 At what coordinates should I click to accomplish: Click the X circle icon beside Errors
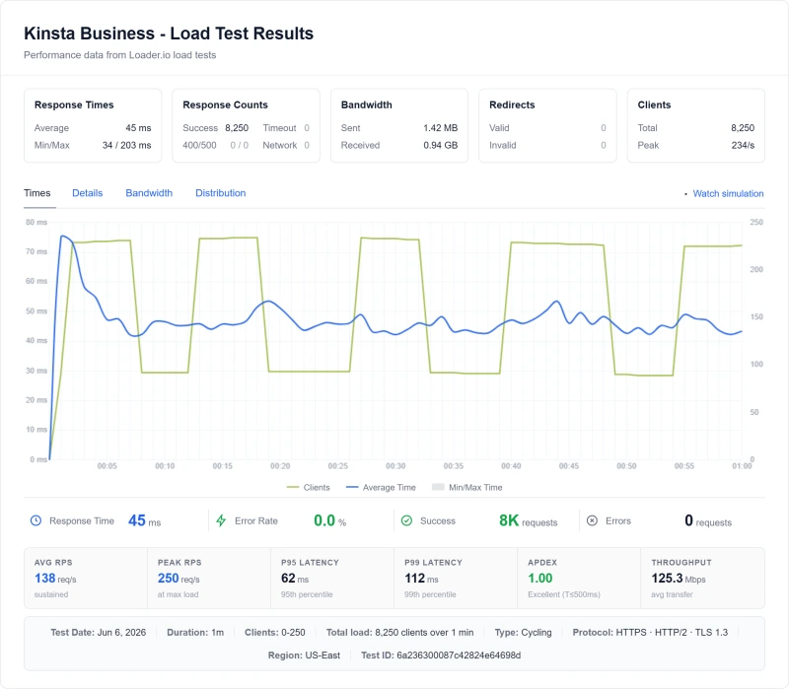click(593, 520)
